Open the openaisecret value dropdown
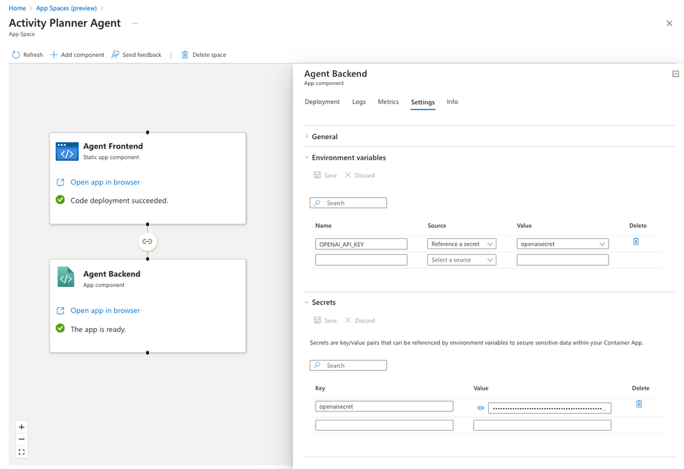 [562, 244]
